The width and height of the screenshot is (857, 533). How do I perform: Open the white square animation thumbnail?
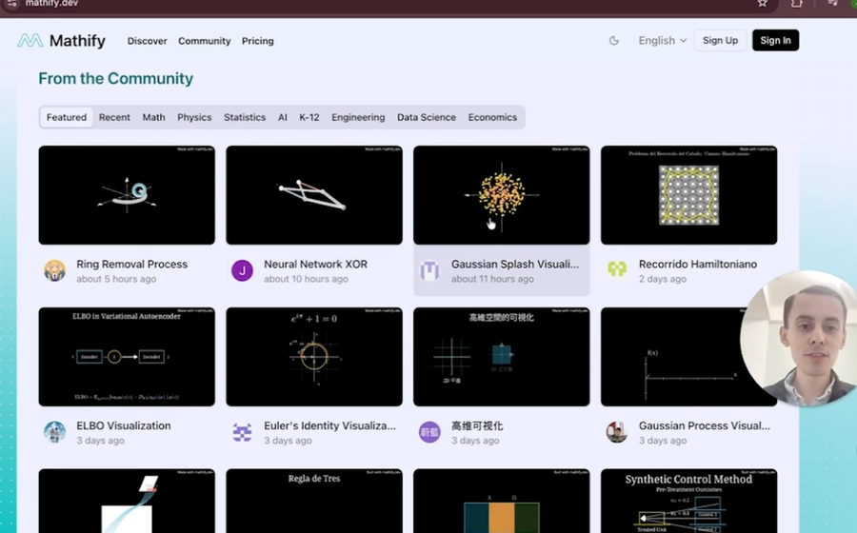pyautogui.click(x=127, y=501)
